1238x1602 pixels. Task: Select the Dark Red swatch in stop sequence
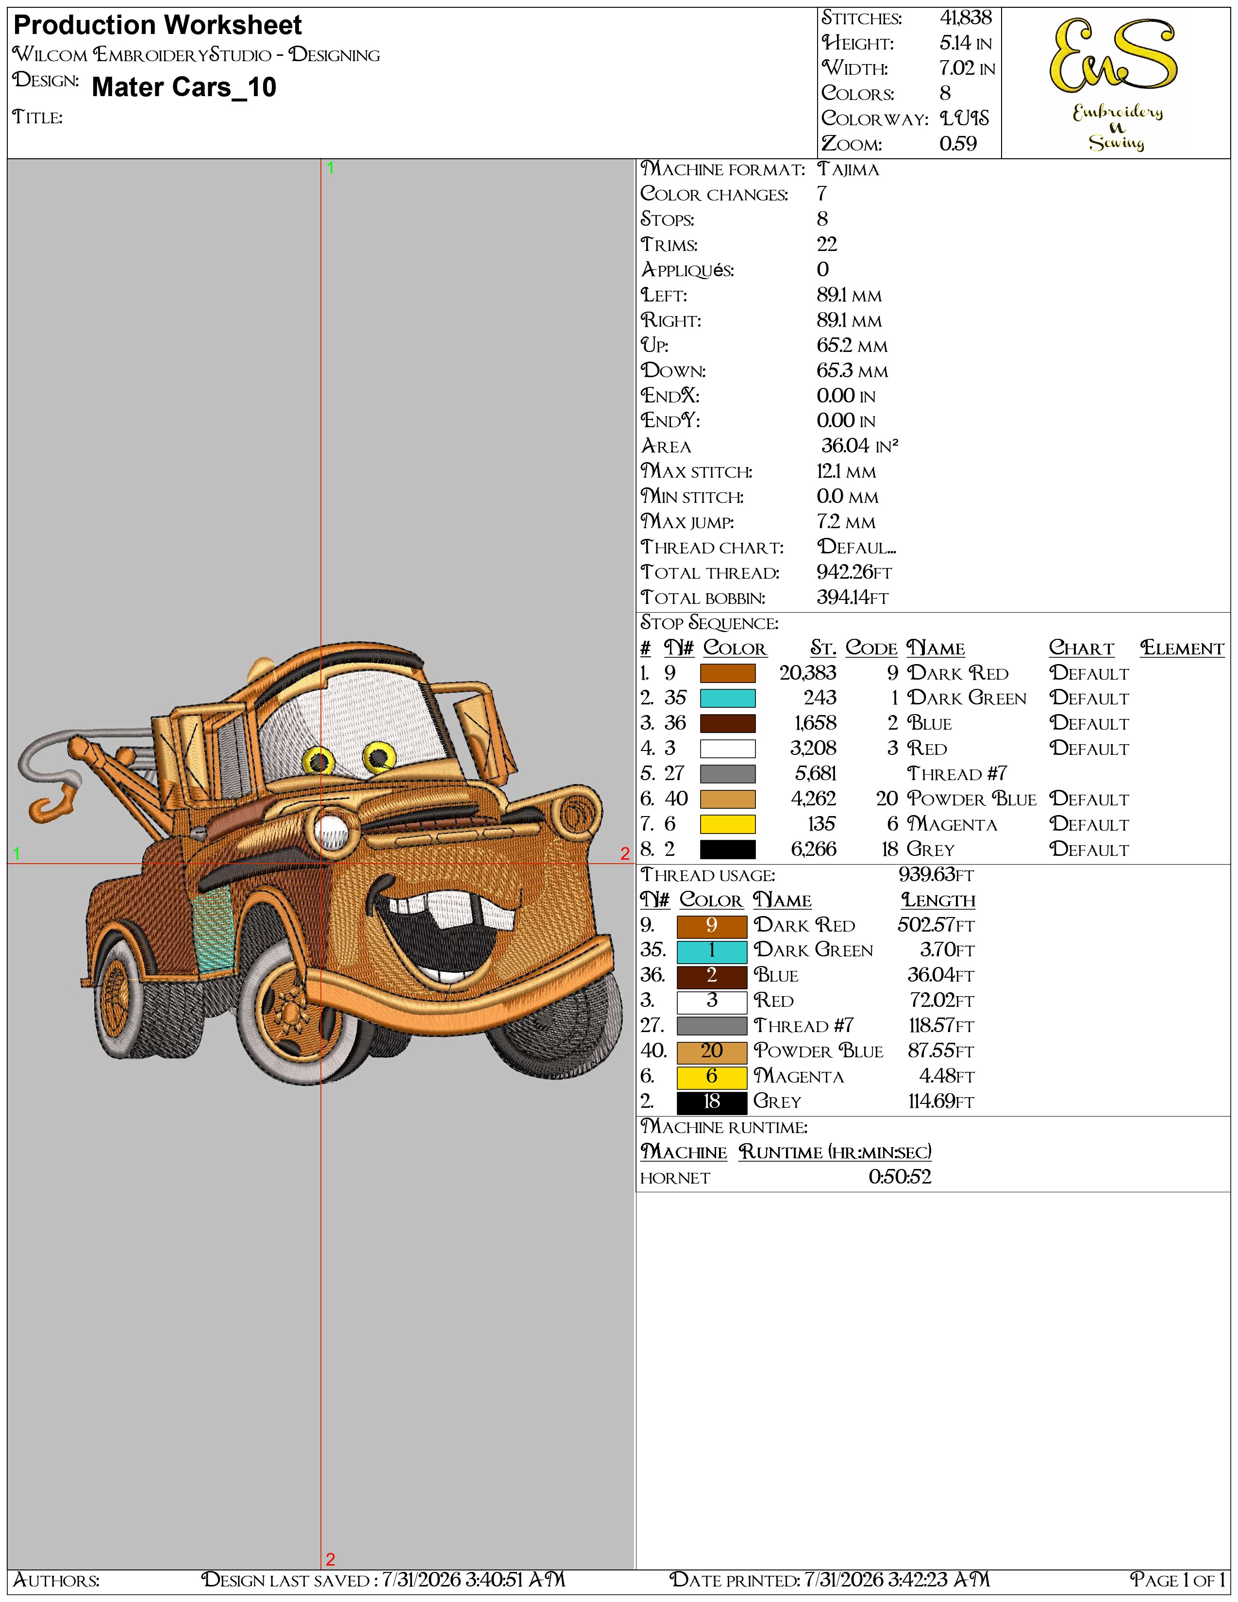[x=727, y=673]
